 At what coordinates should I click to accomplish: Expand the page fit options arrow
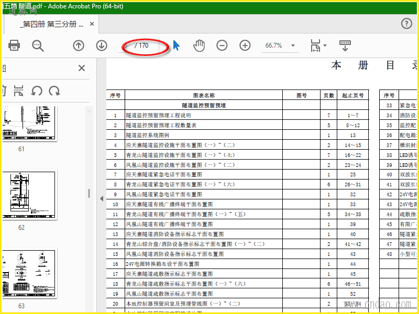point(325,46)
